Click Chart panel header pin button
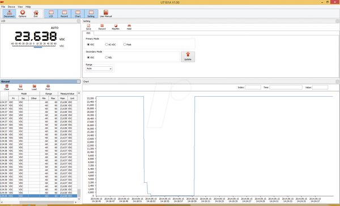This screenshot has width=340, height=206. click(337, 81)
